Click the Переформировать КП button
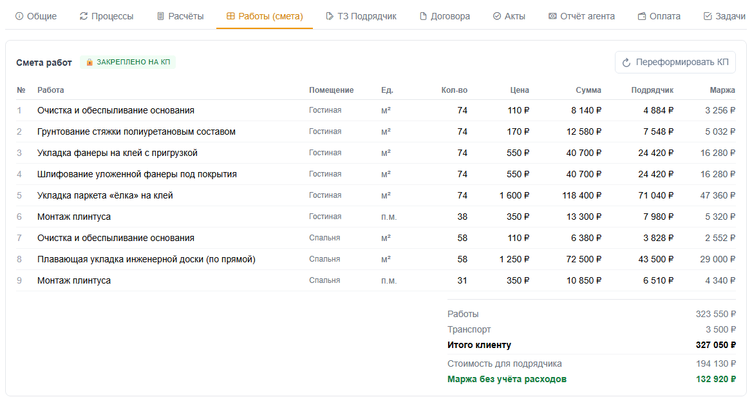Screen dimensions: 752x397 (675, 63)
